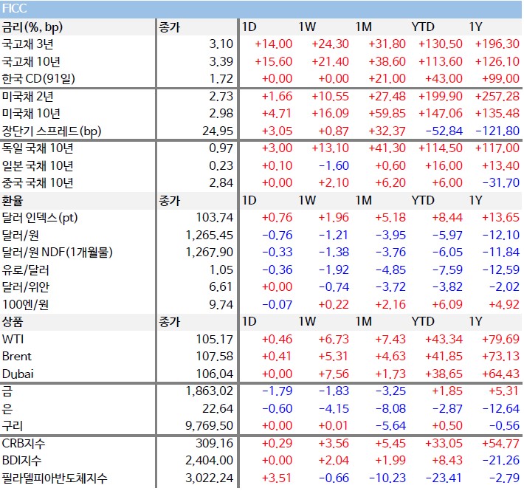Select the 미국채 10년 row label
The image size is (524, 491).
click(x=31, y=114)
